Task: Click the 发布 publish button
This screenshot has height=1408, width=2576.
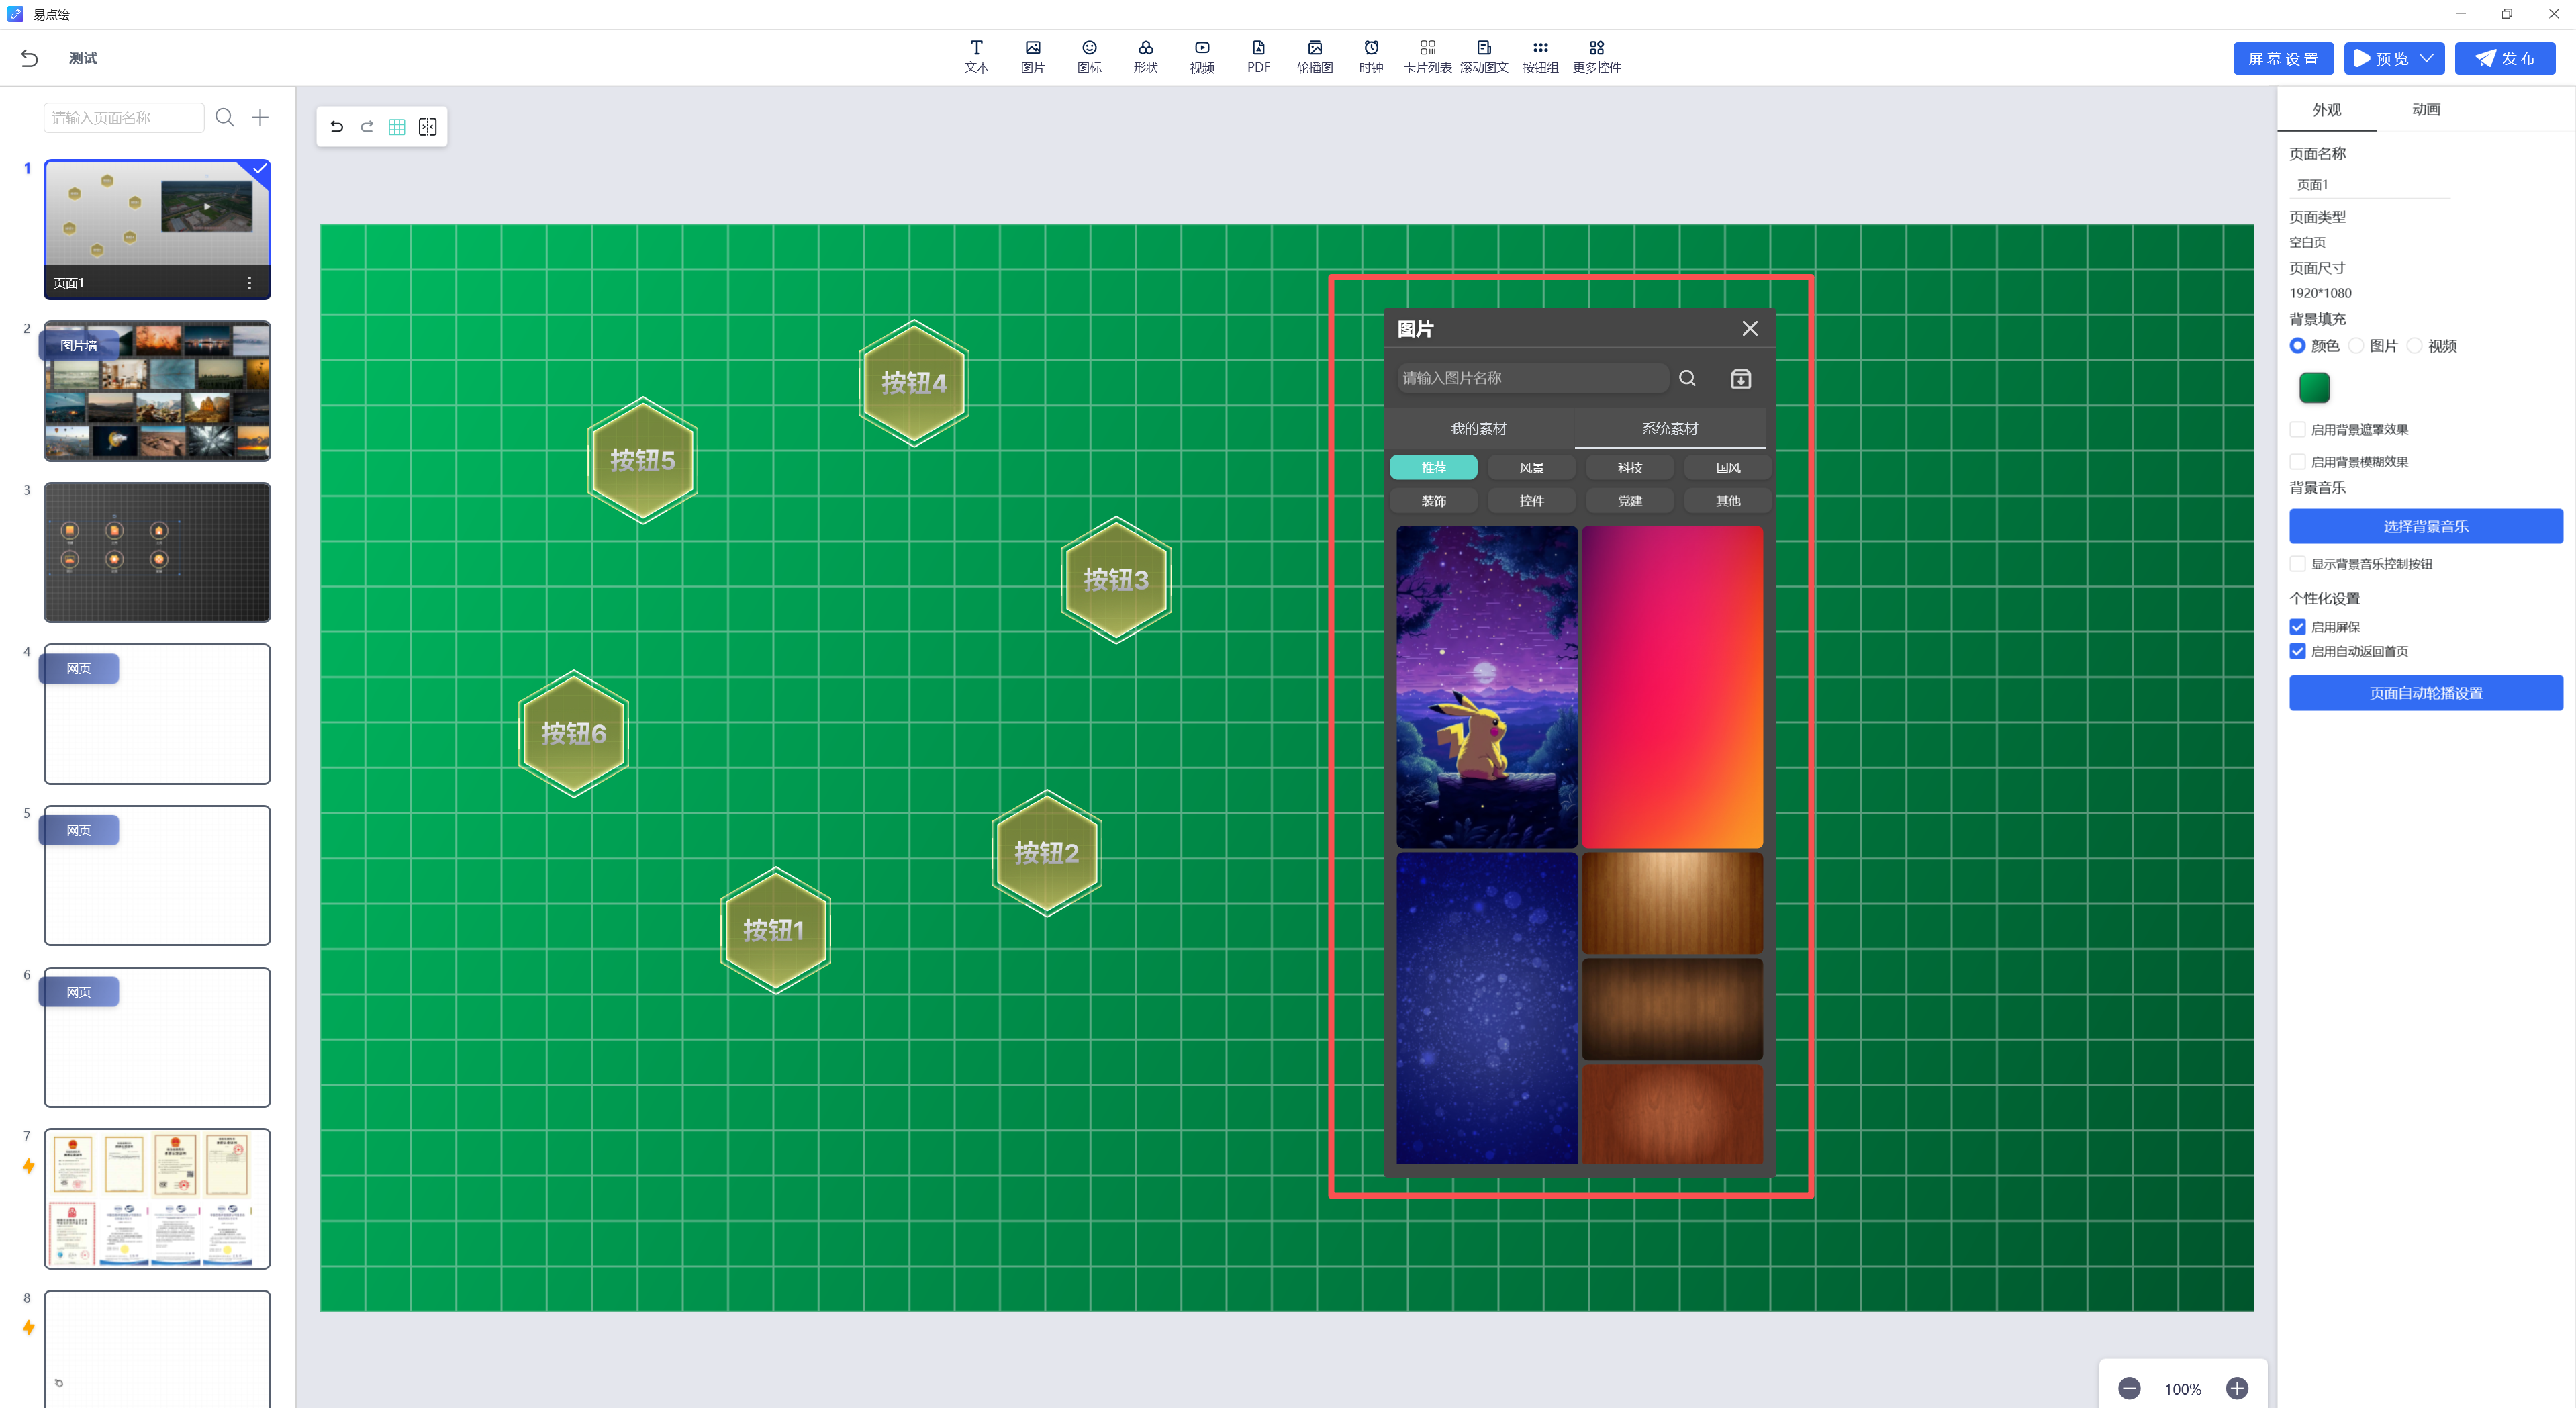Action: click(x=2504, y=58)
